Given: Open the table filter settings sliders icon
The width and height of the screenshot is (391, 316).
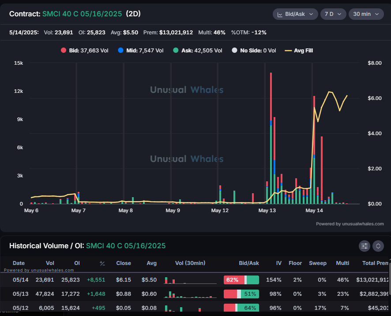Looking at the screenshot, I should [365, 246].
